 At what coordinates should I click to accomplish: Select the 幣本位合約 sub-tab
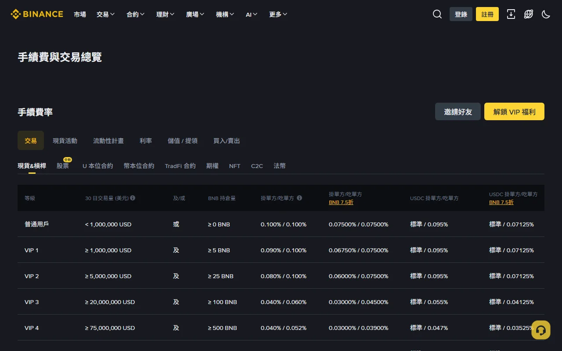pyautogui.click(x=139, y=165)
